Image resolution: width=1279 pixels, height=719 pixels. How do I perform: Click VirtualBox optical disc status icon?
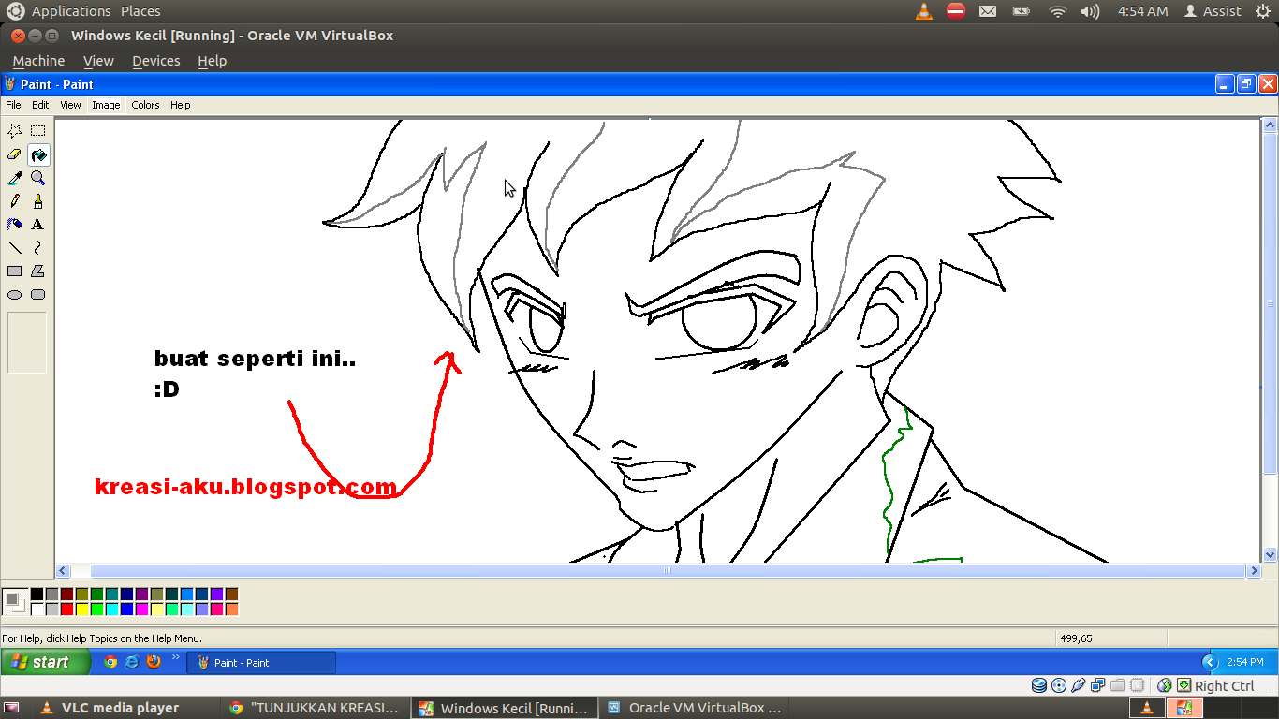[x=1059, y=685]
